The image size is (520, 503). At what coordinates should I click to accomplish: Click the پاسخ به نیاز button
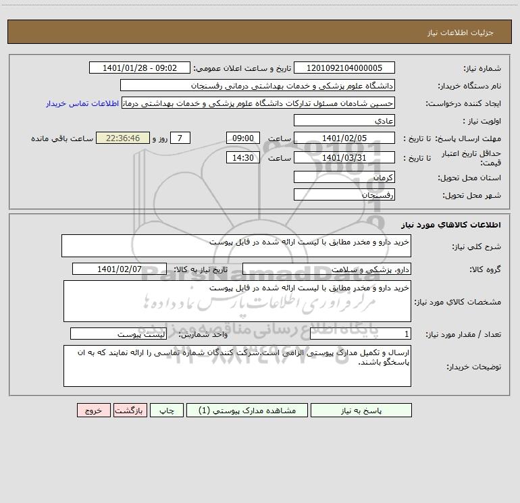[x=361, y=410]
